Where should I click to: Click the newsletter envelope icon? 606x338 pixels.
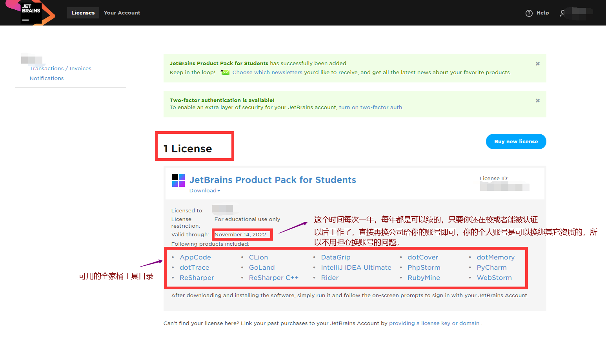point(225,72)
